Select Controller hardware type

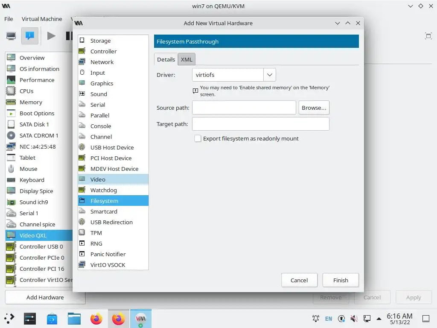113,51
